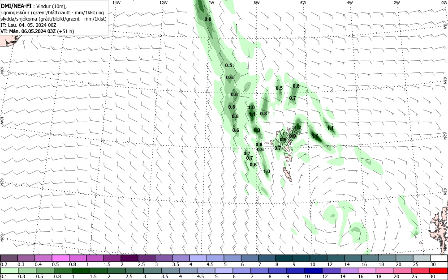Click the 12W longitude label
This screenshot has width=448, height=280.
coord(164,3)
